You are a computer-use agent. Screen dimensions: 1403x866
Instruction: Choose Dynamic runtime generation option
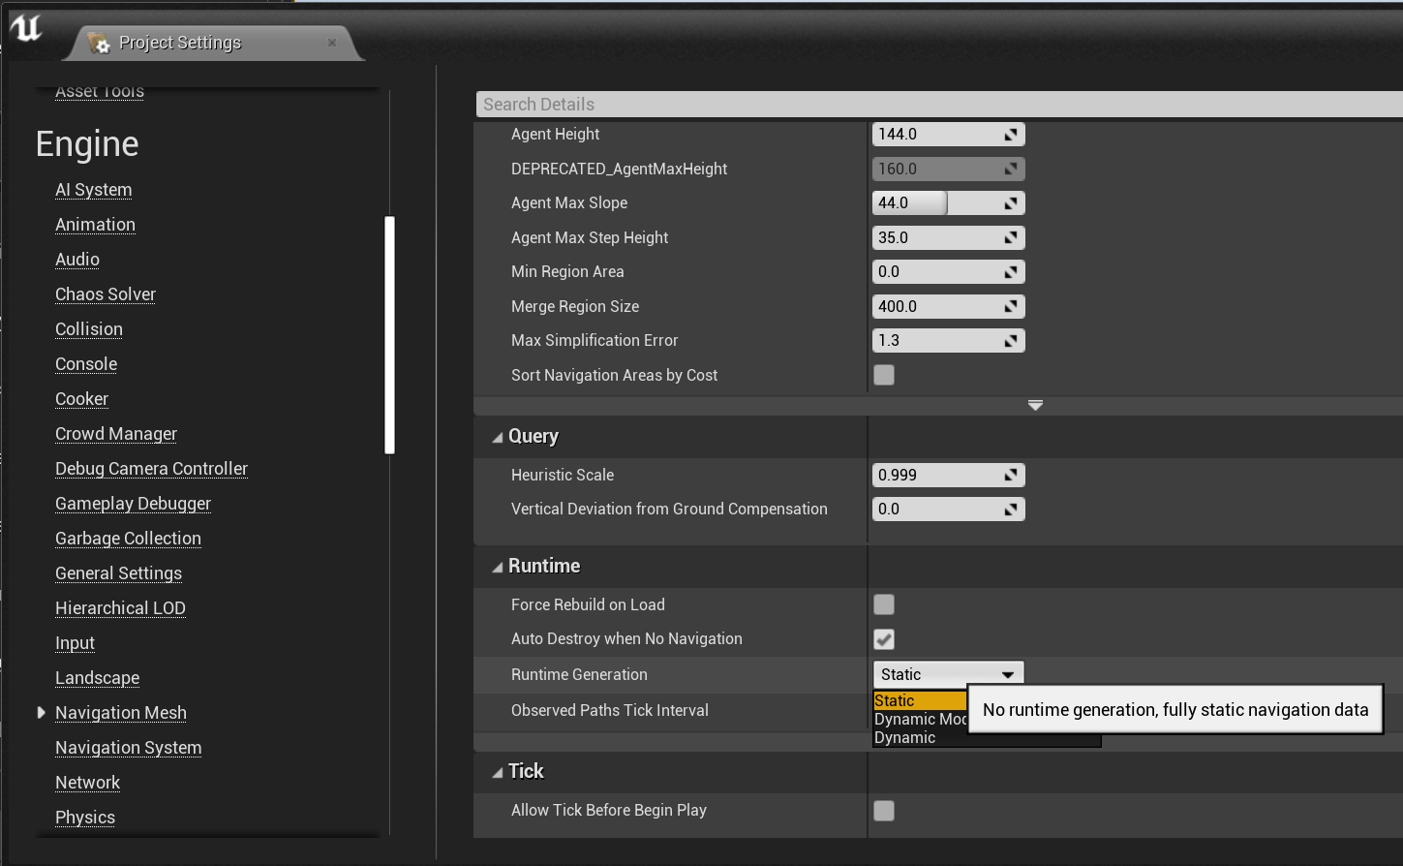pyautogui.click(x=987, y=737)
